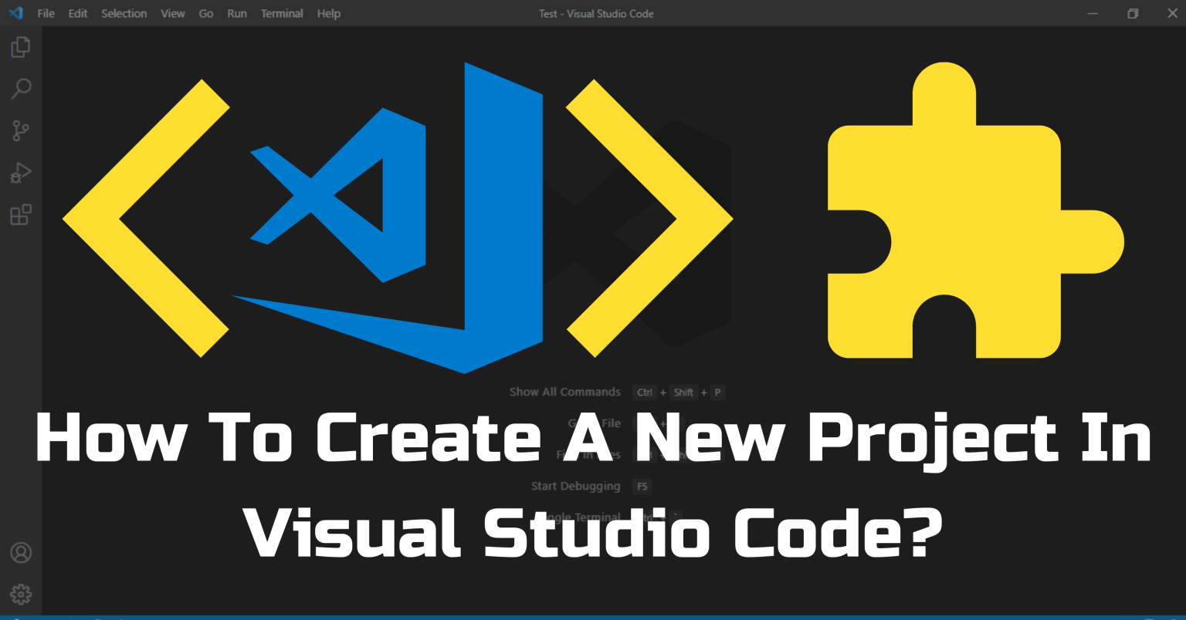
Task: Click the Show All Commands shortcut hint
Action: (x=564, y=392)
